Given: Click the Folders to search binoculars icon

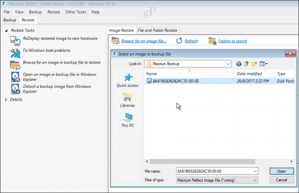Looking at the screenshot, I should (x=213, y=41).
